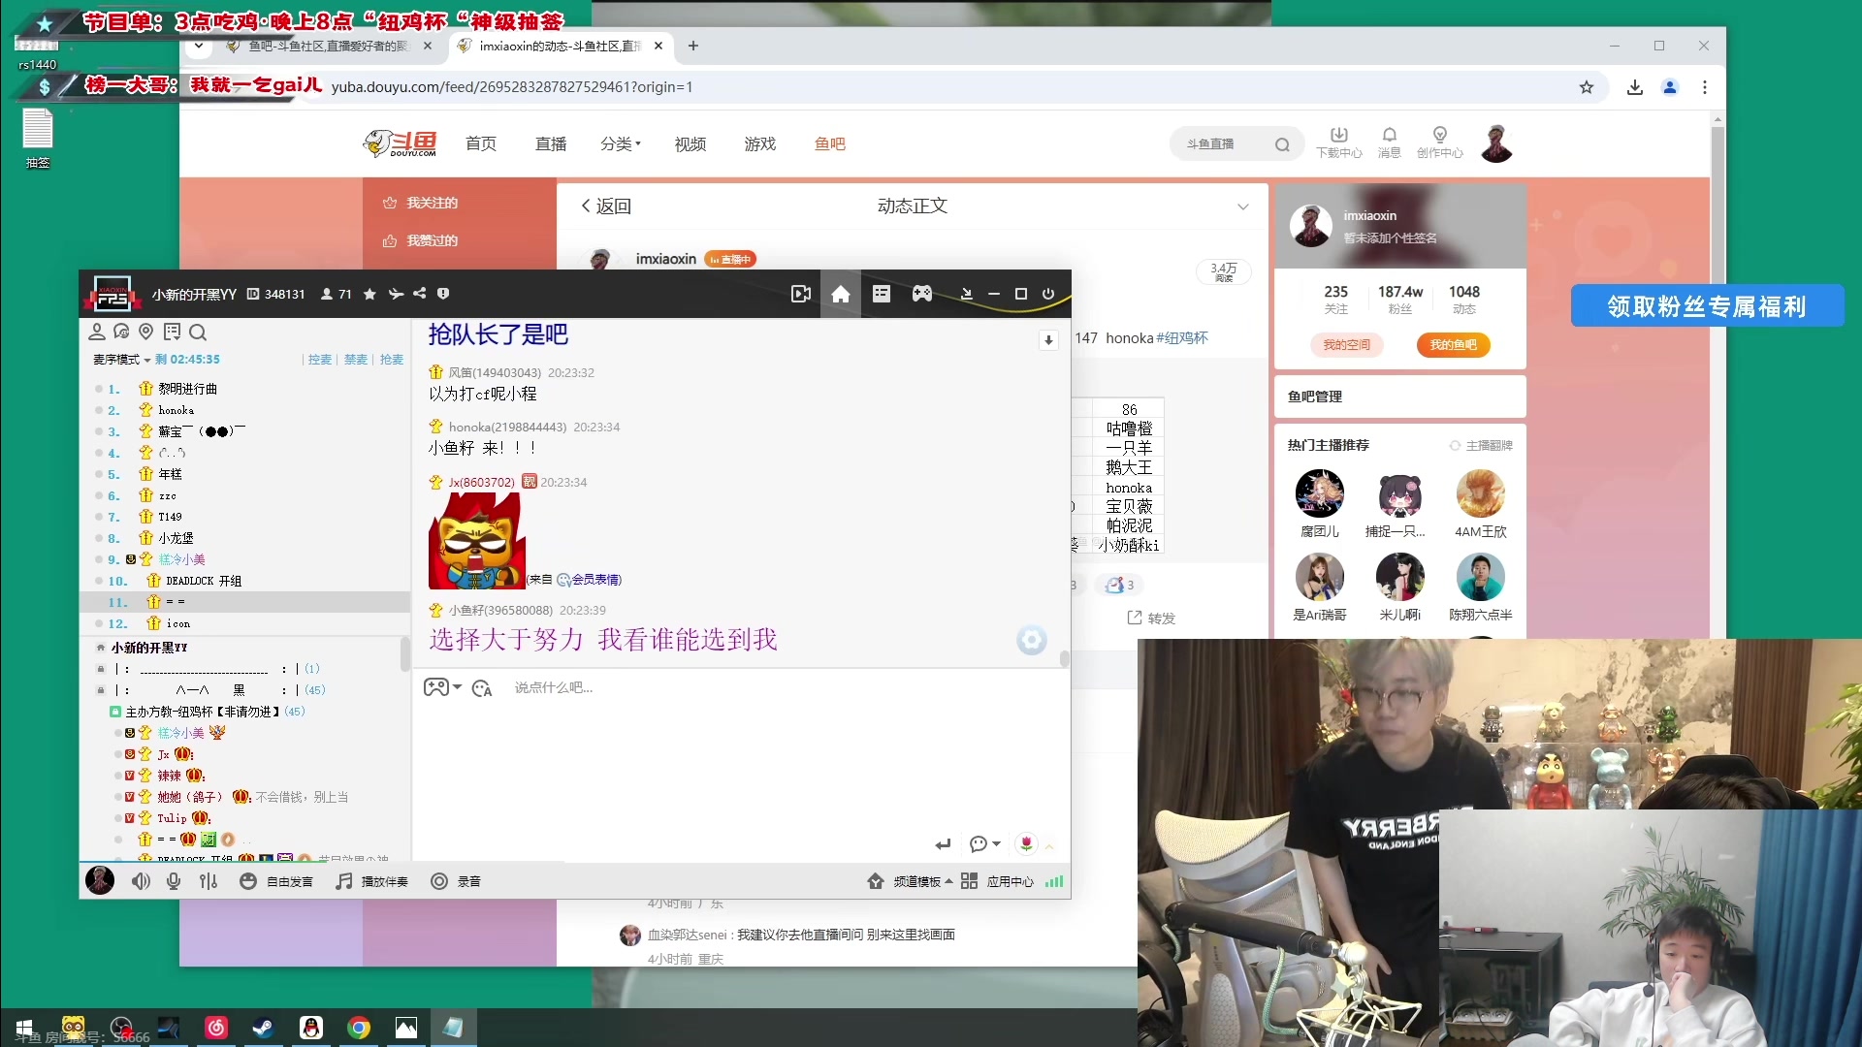Open a new Chrome tab

pos(693,46)
